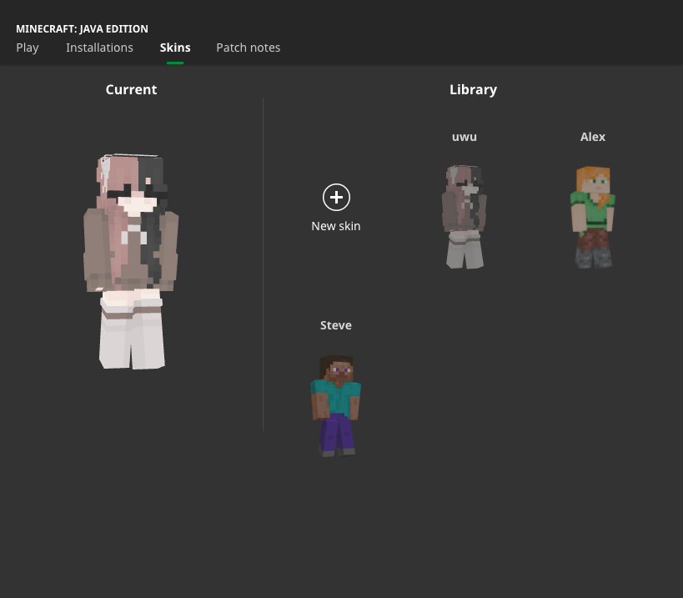Click the Library heading
683x598 pixels.
pyautogui.click(x=473, y=89)
